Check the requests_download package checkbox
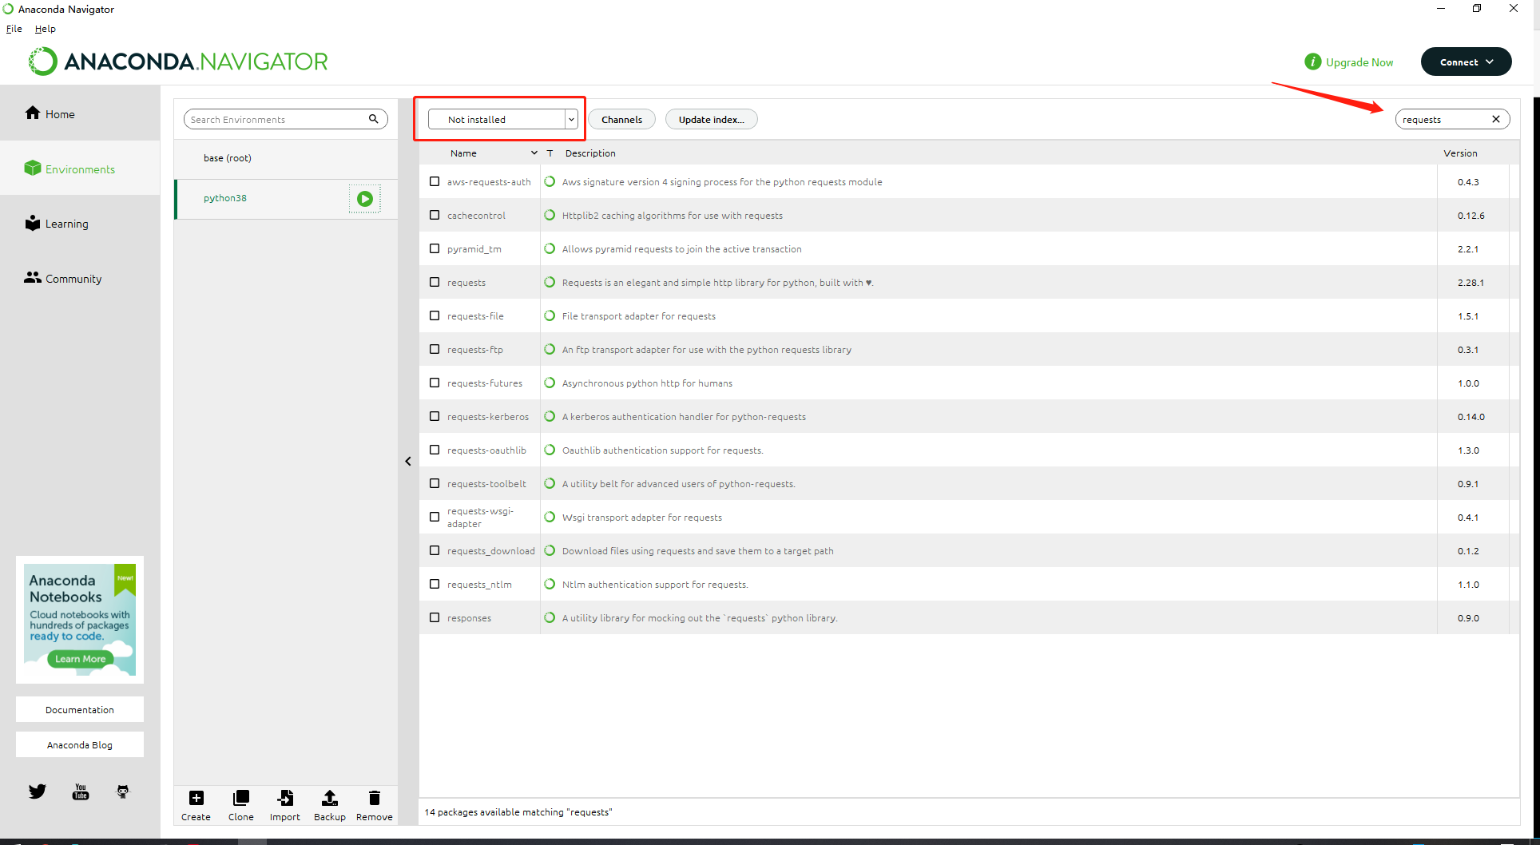 tap(435, 550)
